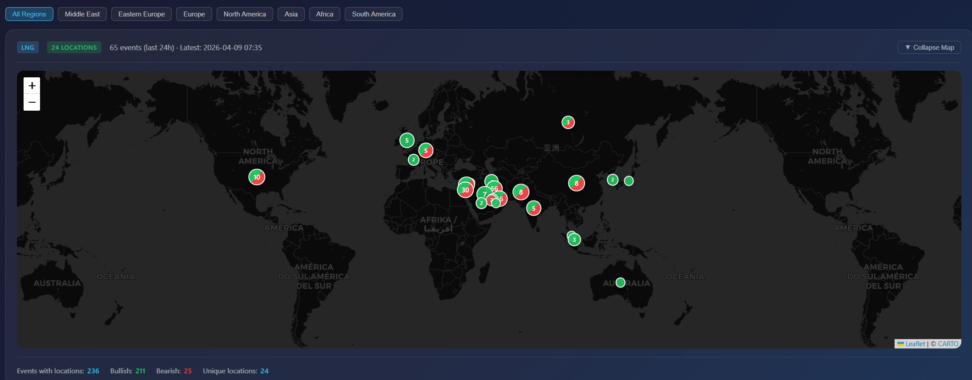Open the 3-event marker over Russia

pos(568,122)
